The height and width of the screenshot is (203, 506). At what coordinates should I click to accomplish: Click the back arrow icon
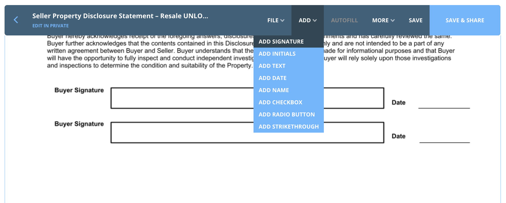pos(16,20)
